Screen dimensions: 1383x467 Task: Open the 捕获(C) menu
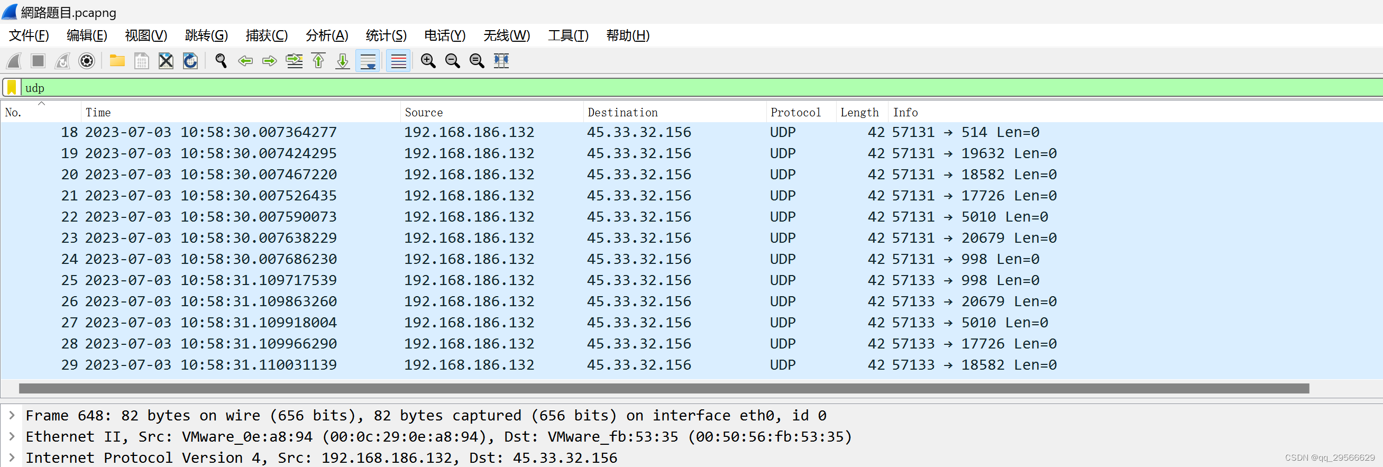click(x=267, y=35)
